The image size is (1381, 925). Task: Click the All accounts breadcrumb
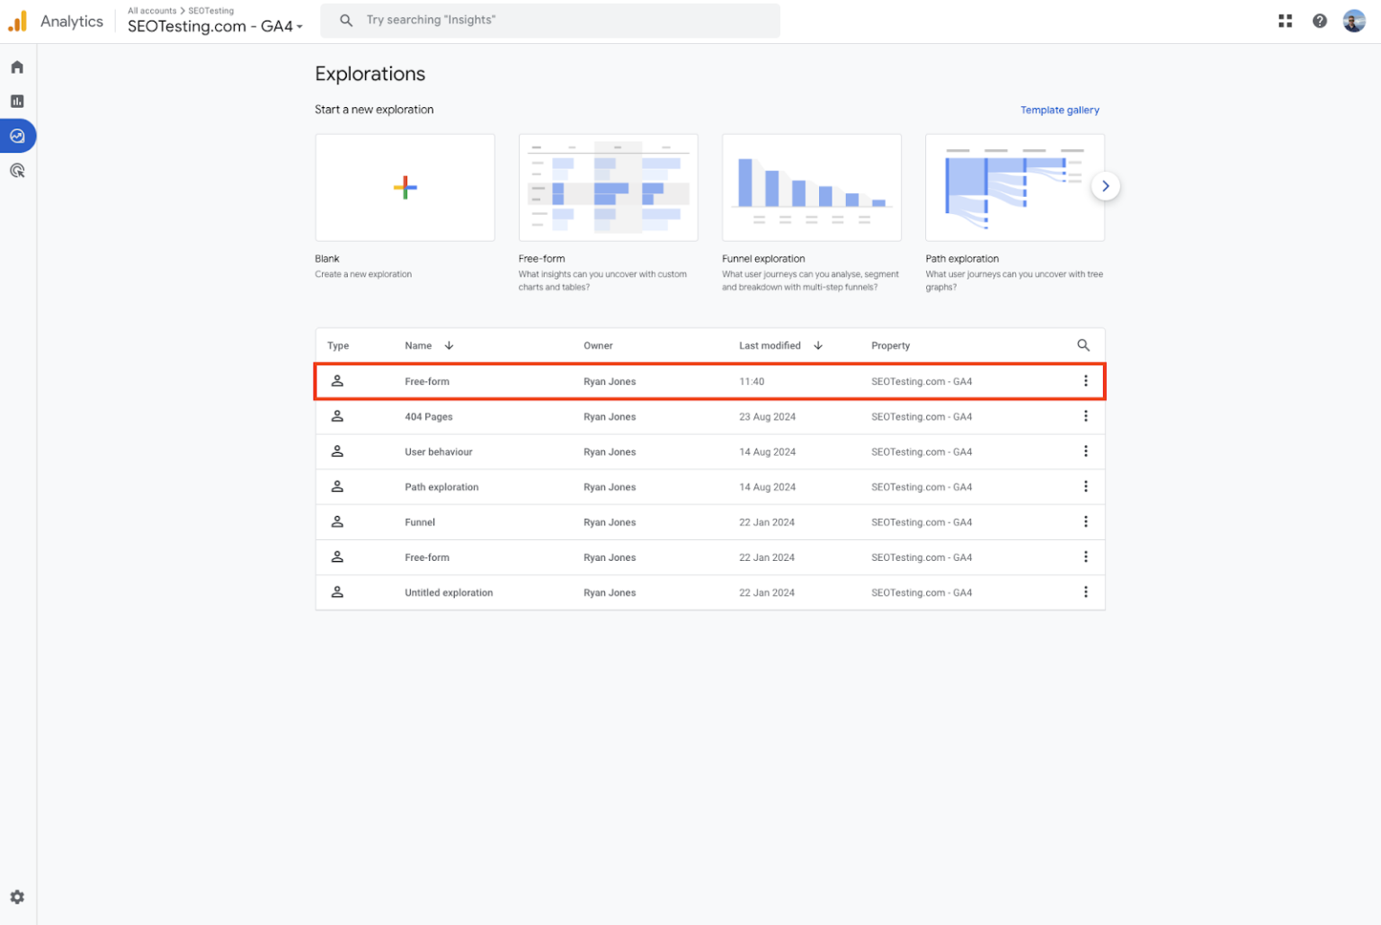click(152, 11)
